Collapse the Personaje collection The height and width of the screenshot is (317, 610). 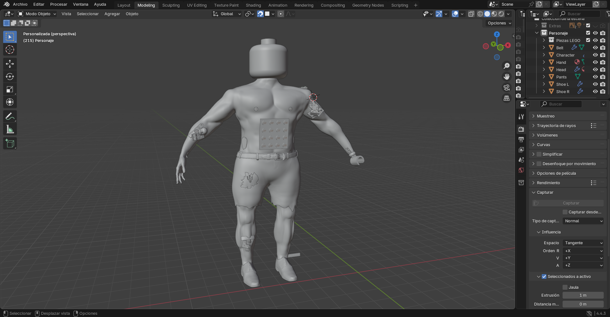tap(537, 33)
